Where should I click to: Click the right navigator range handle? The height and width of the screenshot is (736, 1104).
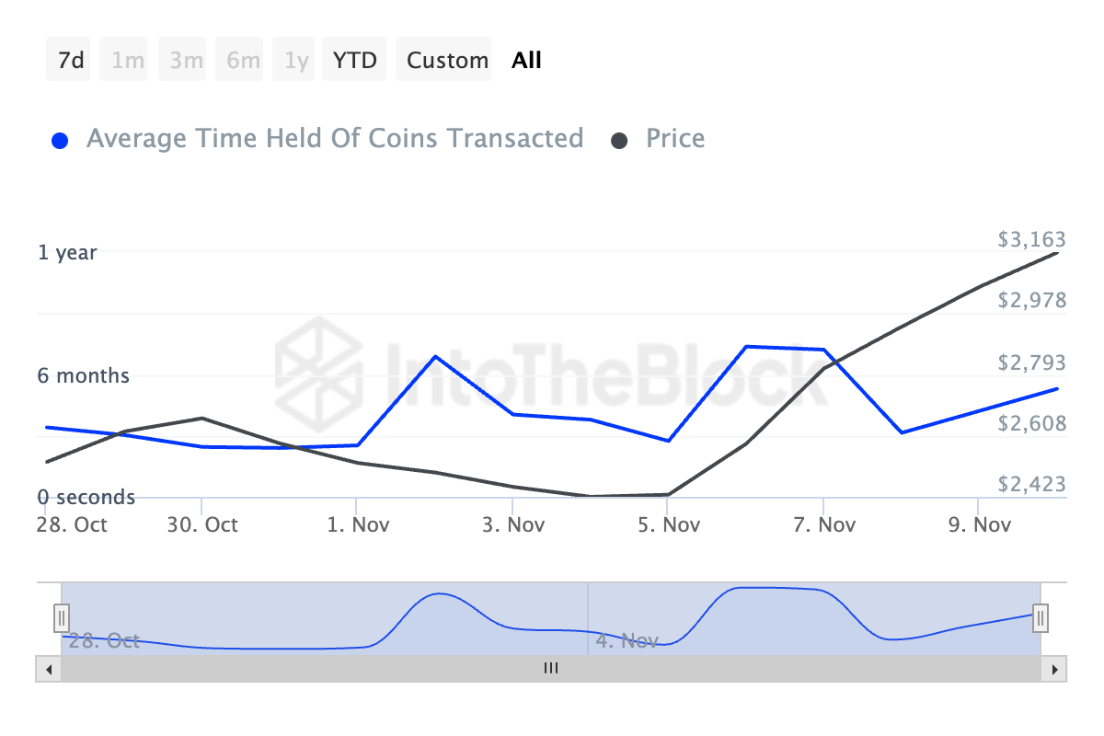pyautogui.click(x=1041, y=617)
